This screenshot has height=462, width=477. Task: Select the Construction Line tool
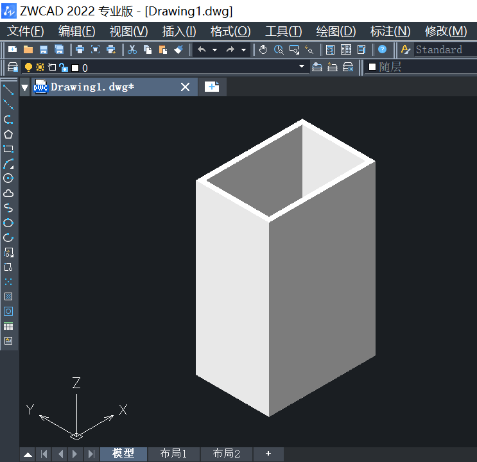point(8,105)
